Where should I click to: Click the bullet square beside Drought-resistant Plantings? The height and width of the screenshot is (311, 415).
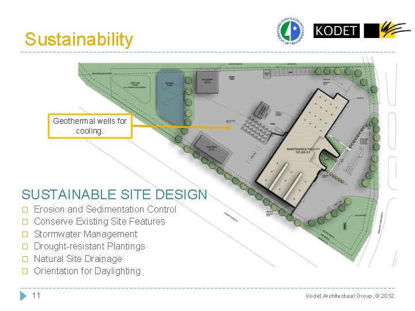25,246
